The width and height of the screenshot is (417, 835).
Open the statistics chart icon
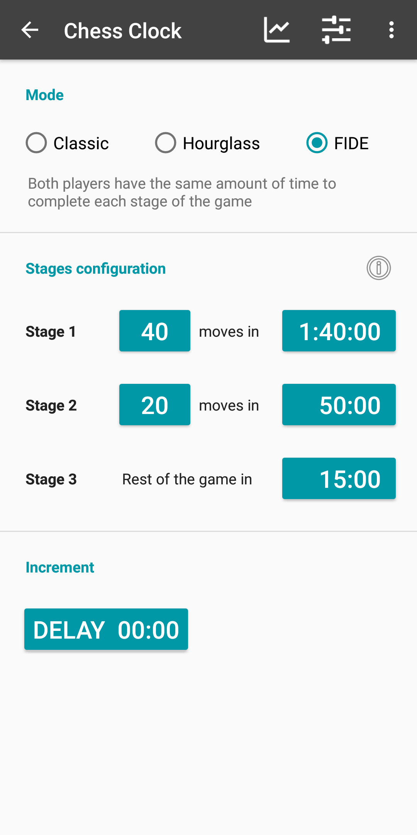(277, 30)
